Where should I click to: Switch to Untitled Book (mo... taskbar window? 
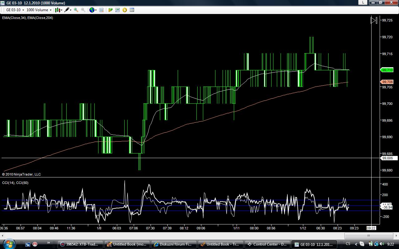[x=127, y=244]
